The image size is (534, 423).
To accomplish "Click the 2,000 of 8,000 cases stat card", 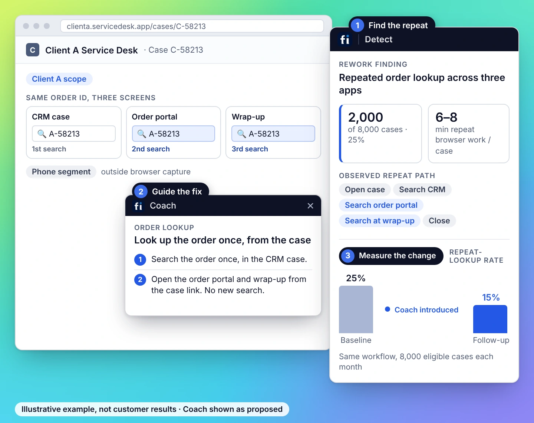I will pos(380,134).
